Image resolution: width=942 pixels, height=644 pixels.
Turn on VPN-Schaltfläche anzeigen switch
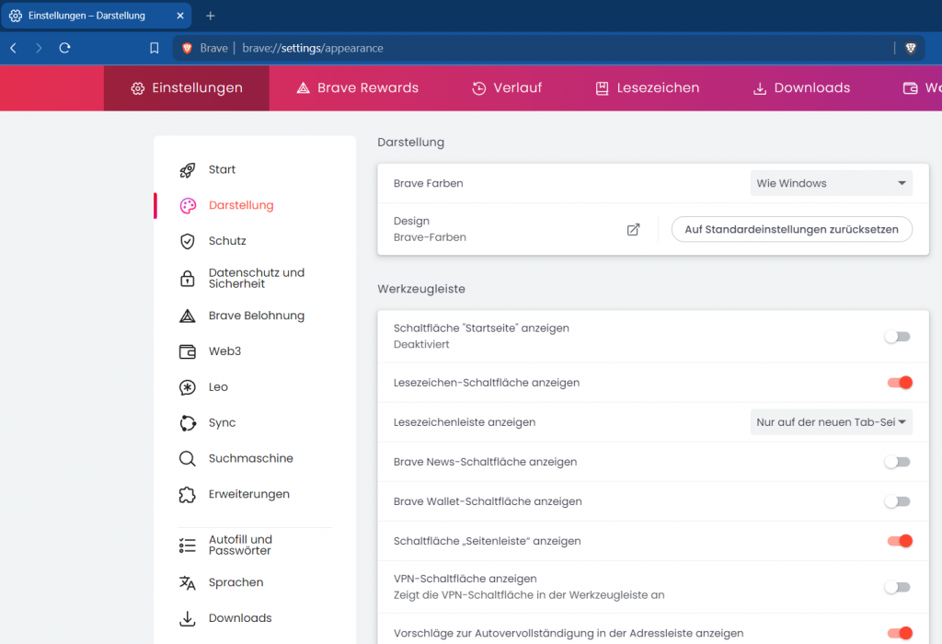897,587
